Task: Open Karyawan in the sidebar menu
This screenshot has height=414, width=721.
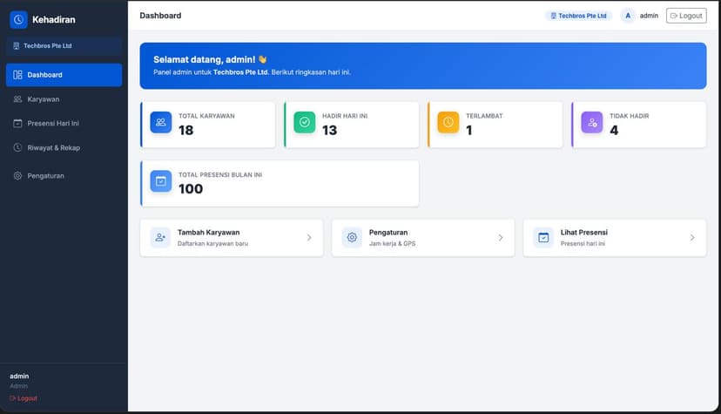Action: [x=64, y=99]
